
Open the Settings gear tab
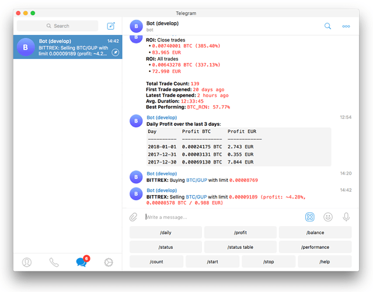[108, 262]
